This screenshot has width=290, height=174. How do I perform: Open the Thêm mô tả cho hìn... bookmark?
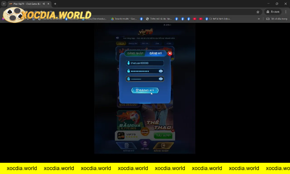[159, 19]
